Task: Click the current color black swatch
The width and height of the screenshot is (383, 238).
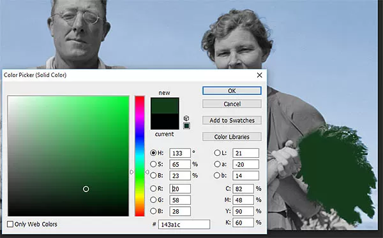Action: coord(165,122)
